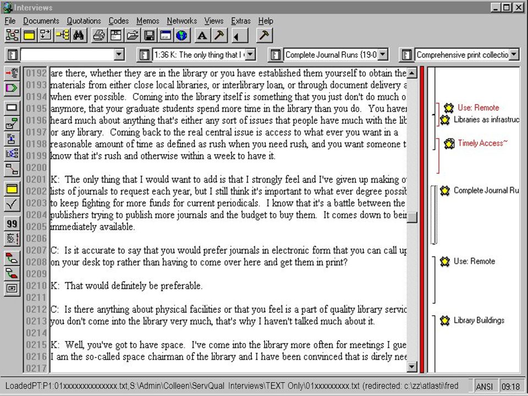Open the quotations manager button

[x=144, y=54]
